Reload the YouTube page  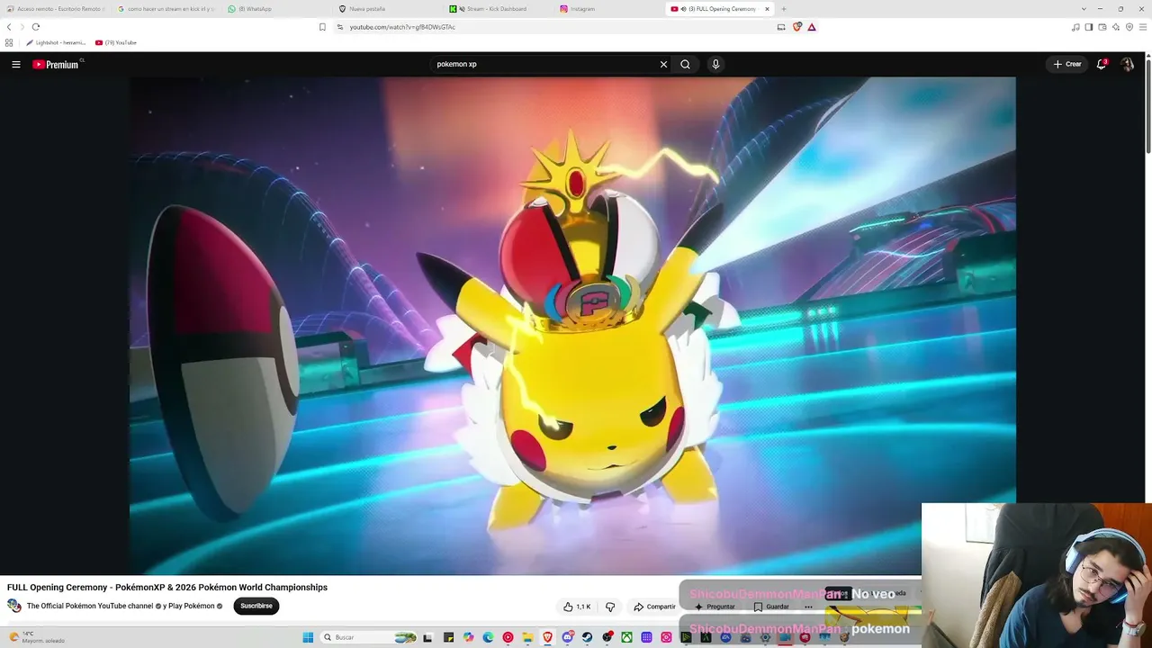pos(36,27)
